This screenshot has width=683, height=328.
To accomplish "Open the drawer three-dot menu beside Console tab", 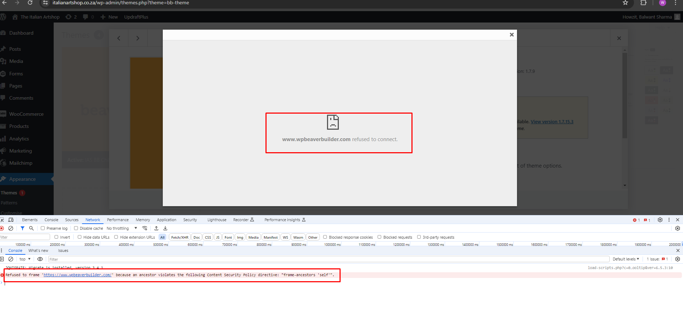I will coord(1,250).
